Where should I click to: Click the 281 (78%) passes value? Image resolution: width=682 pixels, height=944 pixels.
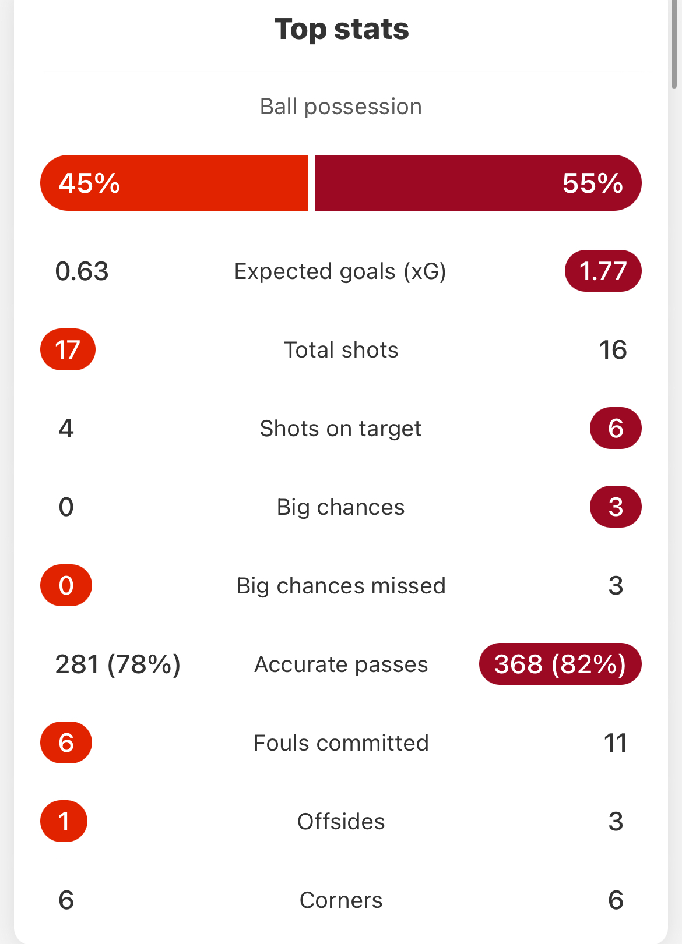click(x=118, y=664)
